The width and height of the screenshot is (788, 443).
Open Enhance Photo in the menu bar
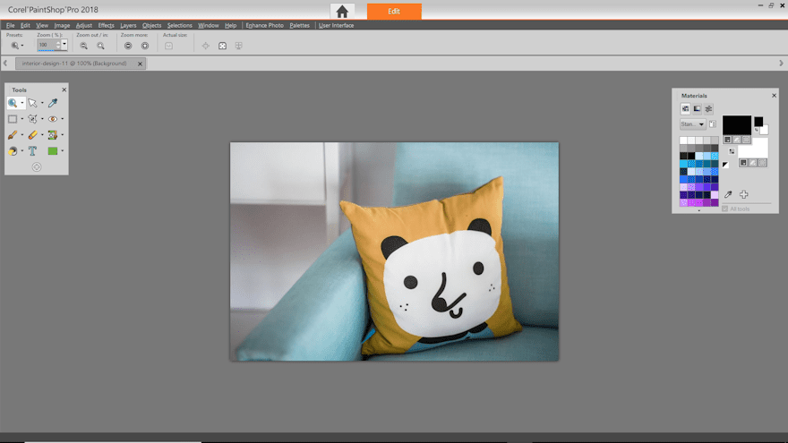coord(264,25)
